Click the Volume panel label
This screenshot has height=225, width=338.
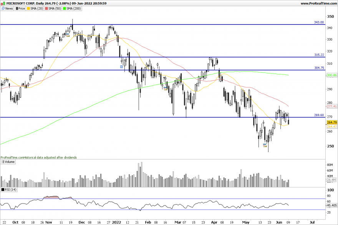click(10, 162)
